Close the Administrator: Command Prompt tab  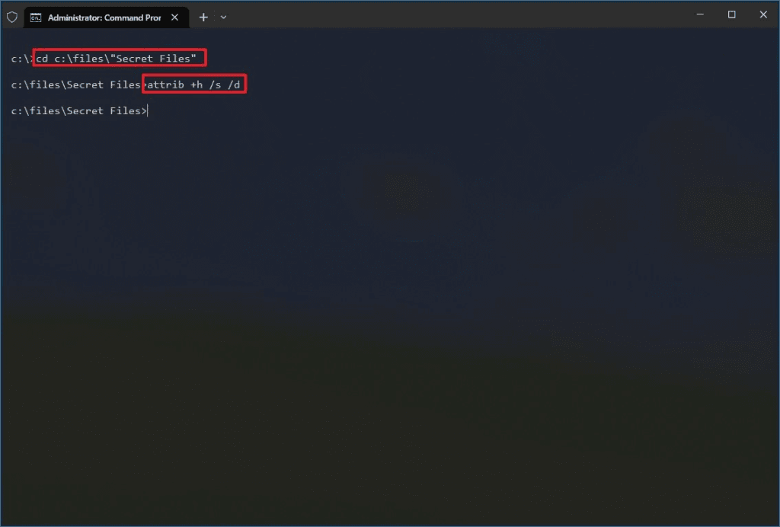pyautogui.click(x=174, y=18)
